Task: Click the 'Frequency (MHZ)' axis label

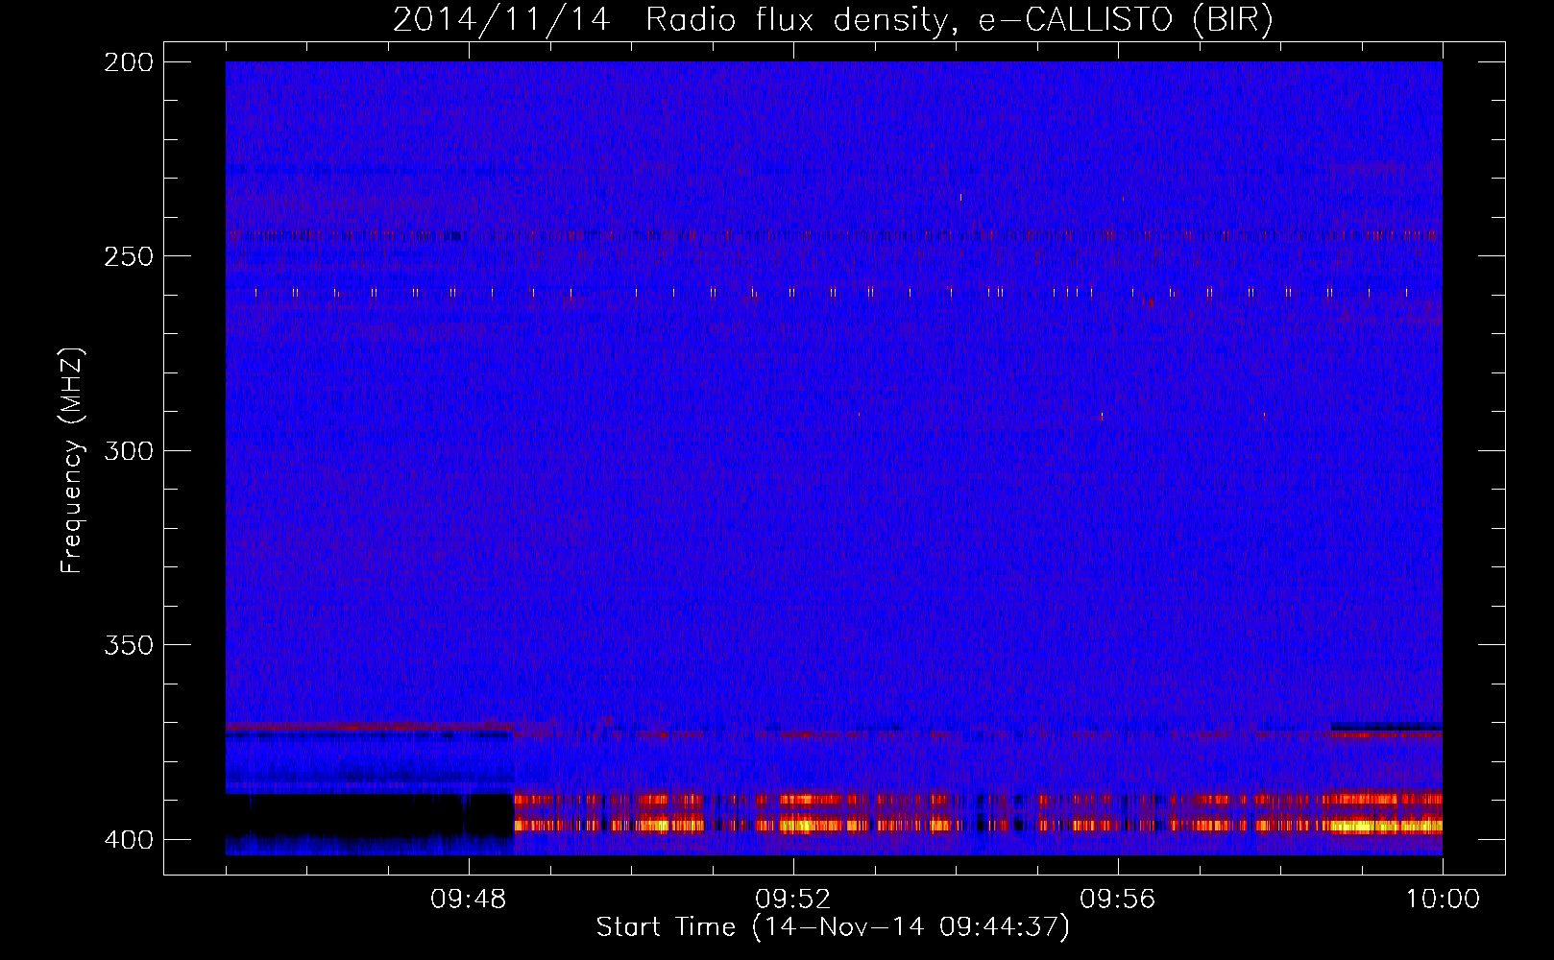Action: click(x=72, y=461)
